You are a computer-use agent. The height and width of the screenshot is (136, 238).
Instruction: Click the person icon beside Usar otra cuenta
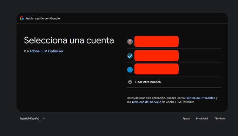click(x=130, y=82)
